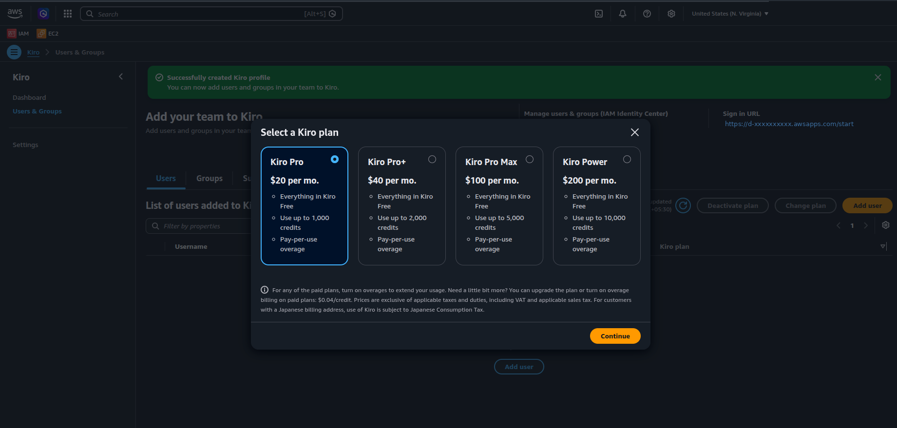Image resolution: width=897 pixels, height=428 pixels.
Task: Click the Kiro plan column header
Action: point(674,246)
